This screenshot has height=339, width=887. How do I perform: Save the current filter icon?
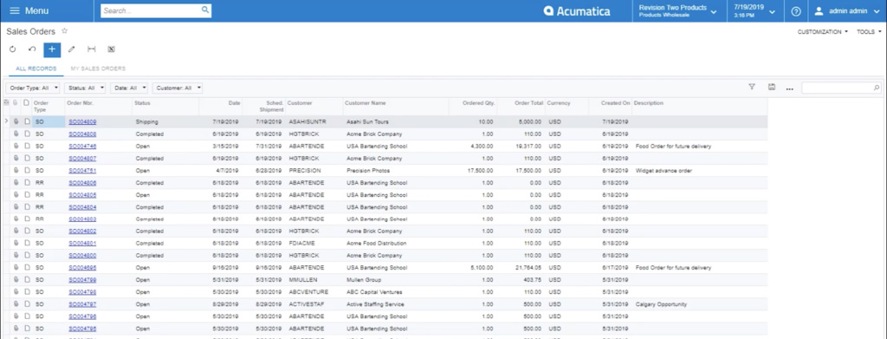(772, 88)
